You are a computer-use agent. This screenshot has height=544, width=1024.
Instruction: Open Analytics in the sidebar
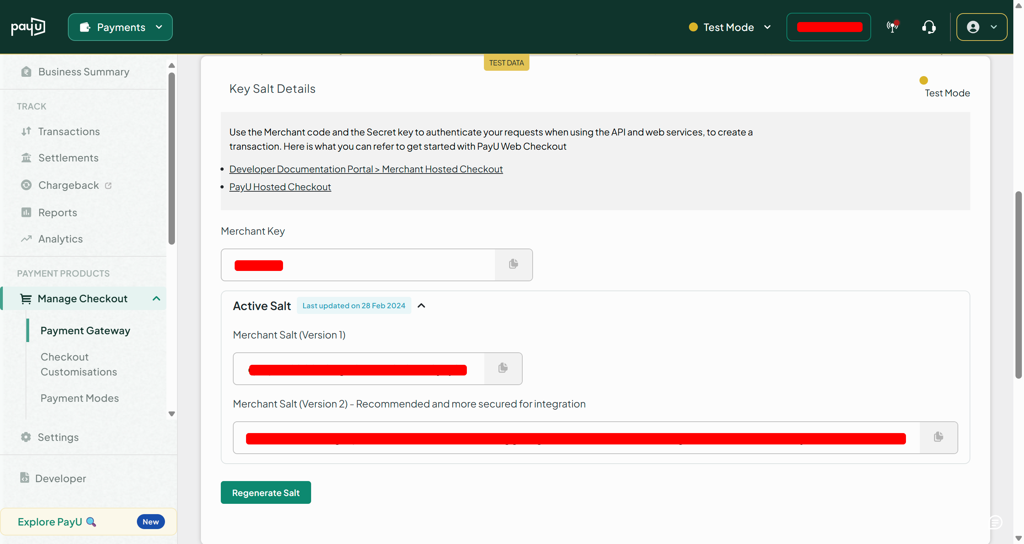point(60,239)
